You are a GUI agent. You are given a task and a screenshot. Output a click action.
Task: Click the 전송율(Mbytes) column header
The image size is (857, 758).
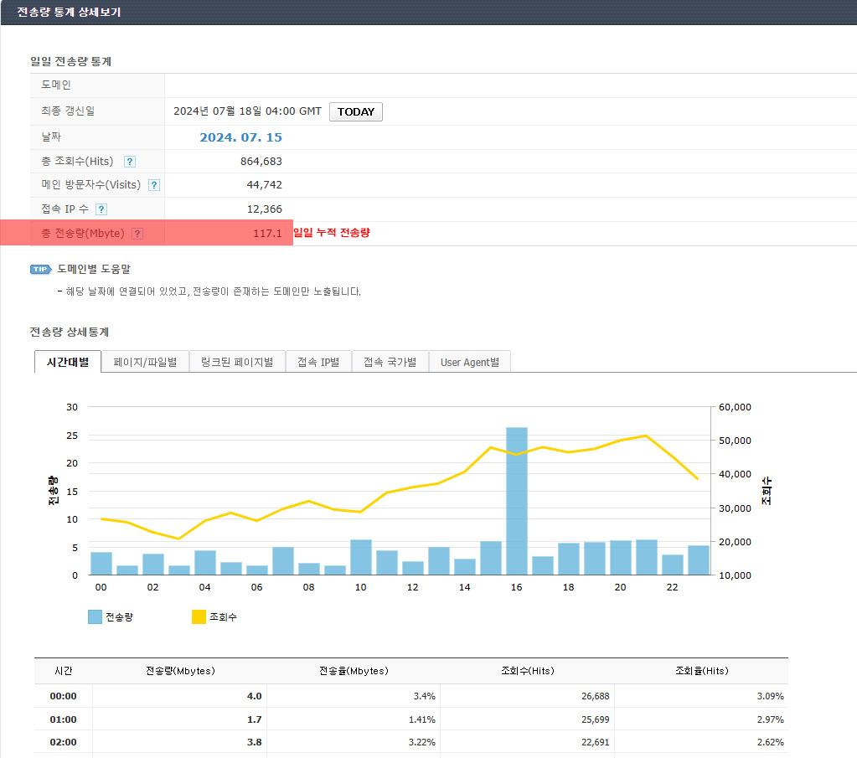(354, 671)
